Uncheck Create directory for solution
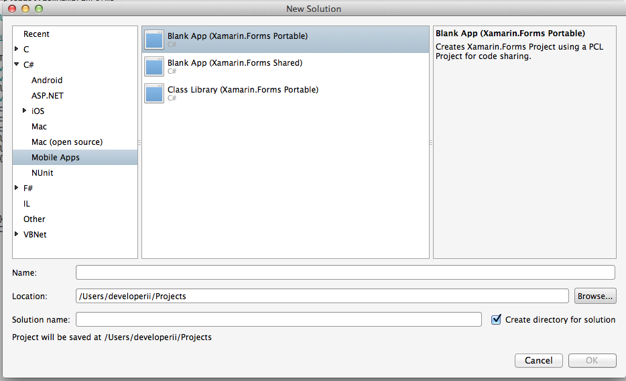 (496, 319)
